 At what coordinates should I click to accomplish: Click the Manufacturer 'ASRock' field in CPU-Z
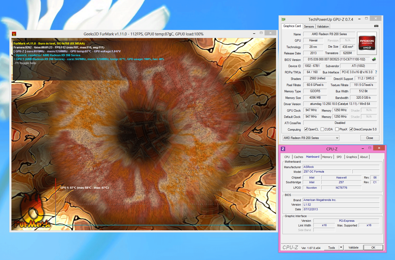[x=341, y=167]
